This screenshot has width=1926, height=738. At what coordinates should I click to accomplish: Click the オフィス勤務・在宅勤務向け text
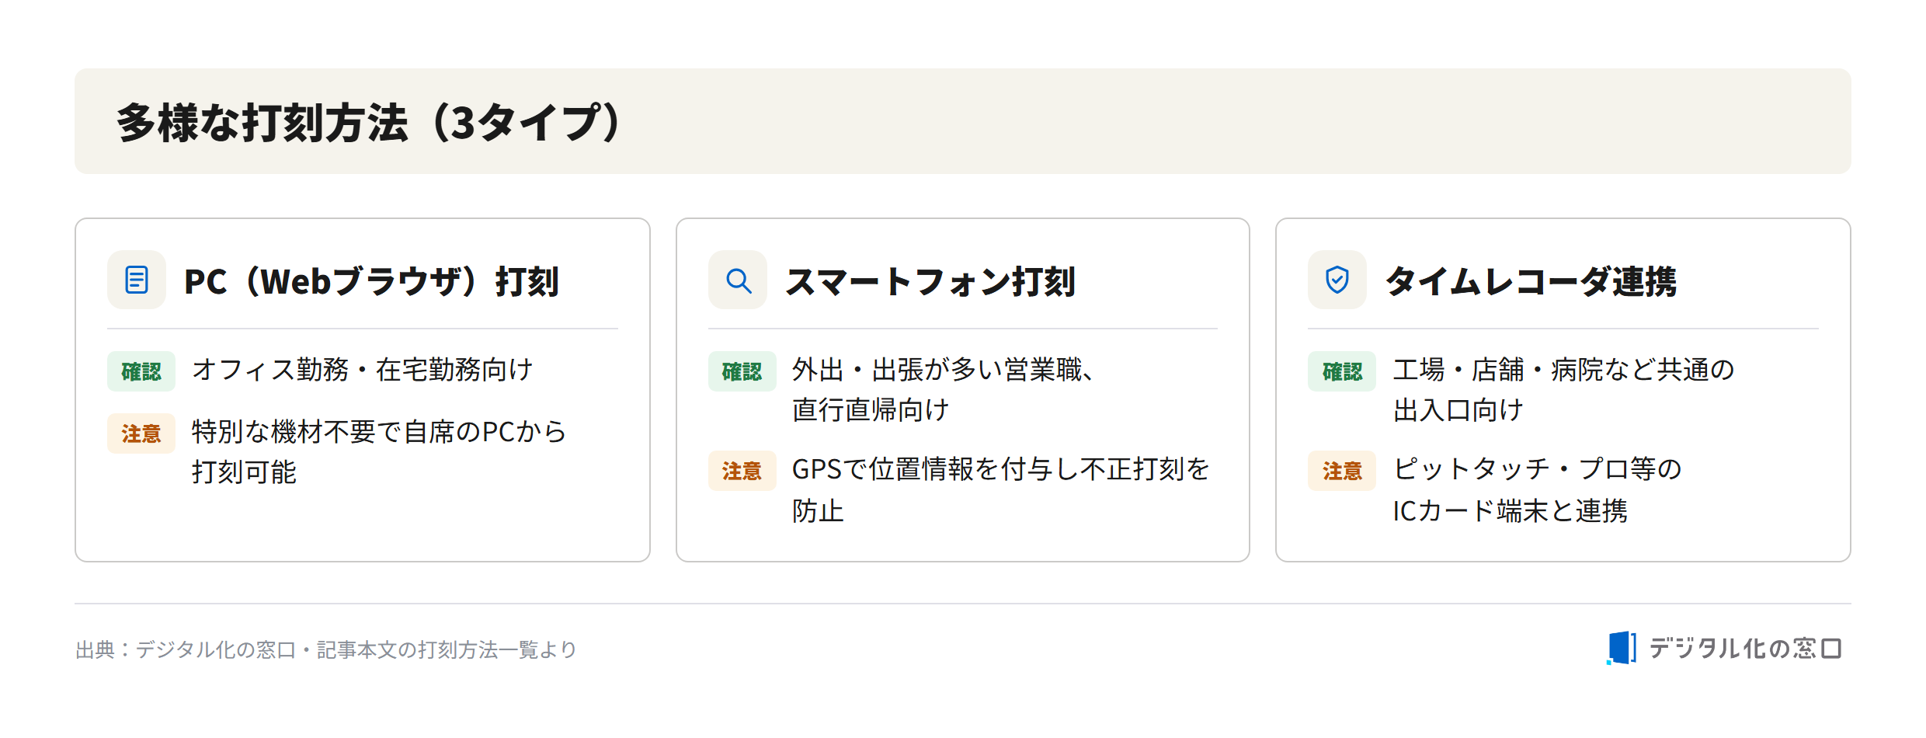[363, 370]
